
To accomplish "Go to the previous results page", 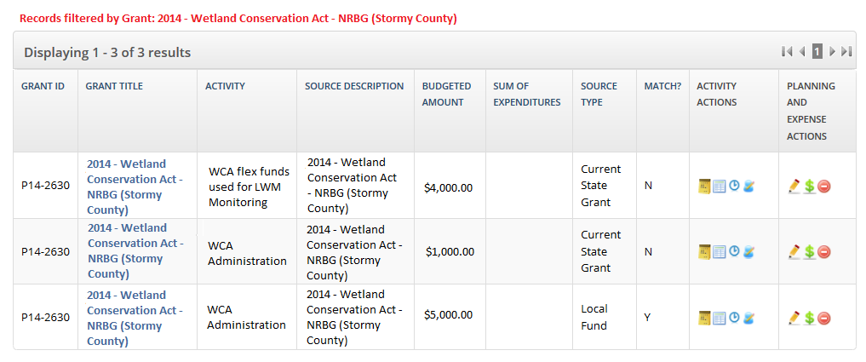I will coord(802,52).
